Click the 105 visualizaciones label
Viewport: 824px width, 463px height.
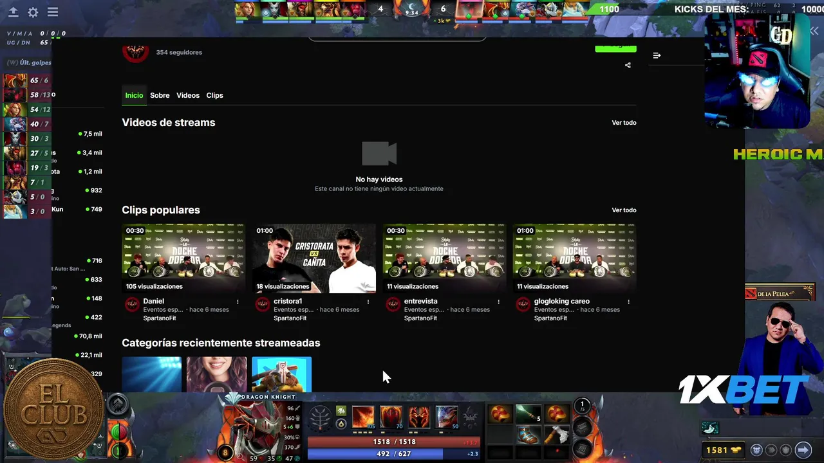pos(154,286)
